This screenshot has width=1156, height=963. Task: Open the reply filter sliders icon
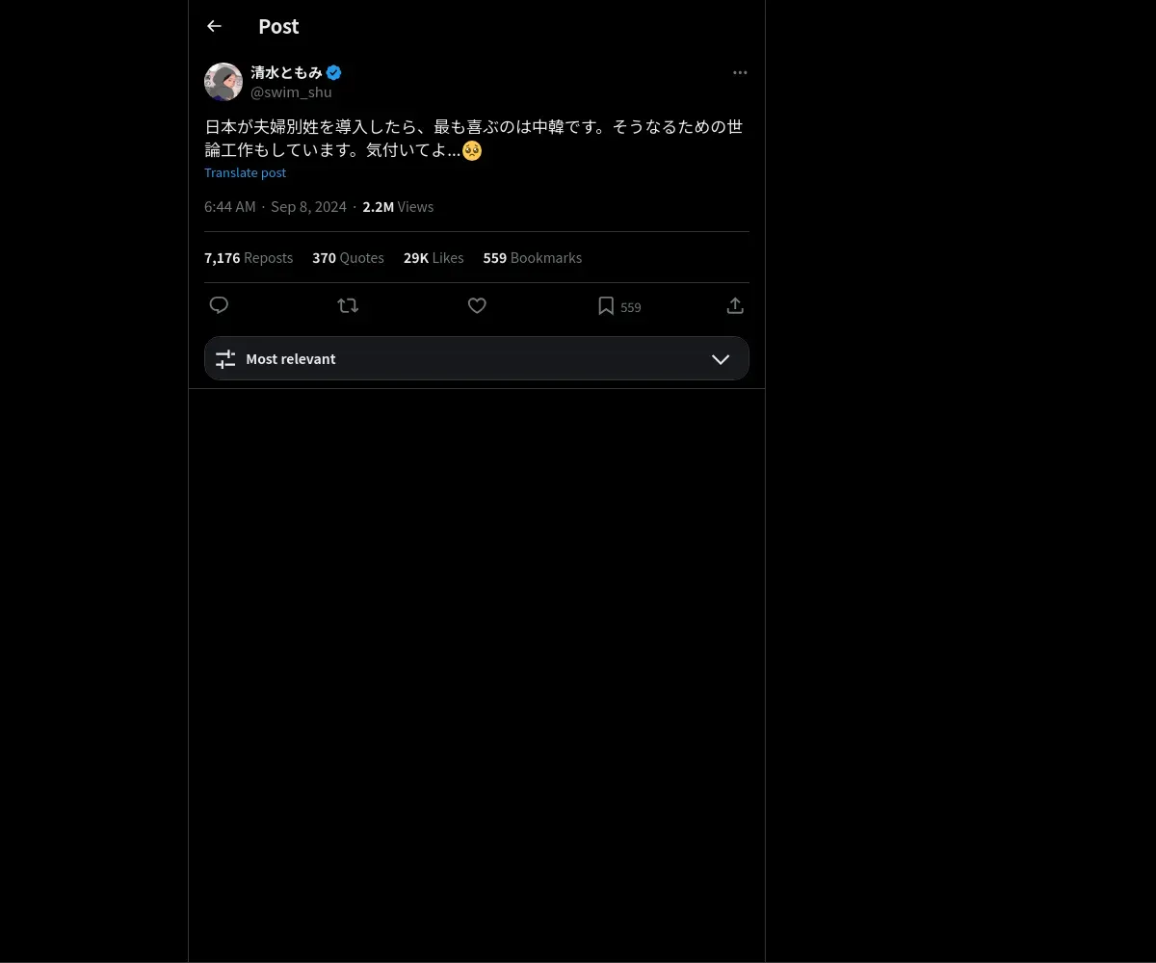(225, 359)
